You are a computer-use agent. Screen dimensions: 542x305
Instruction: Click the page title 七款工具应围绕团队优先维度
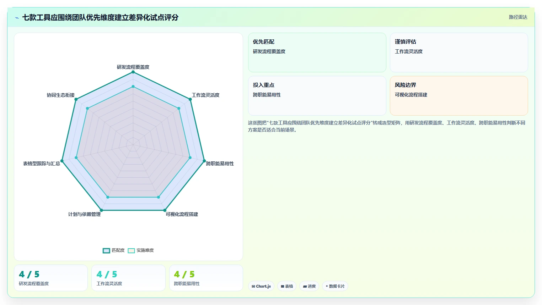pos(100,17)
